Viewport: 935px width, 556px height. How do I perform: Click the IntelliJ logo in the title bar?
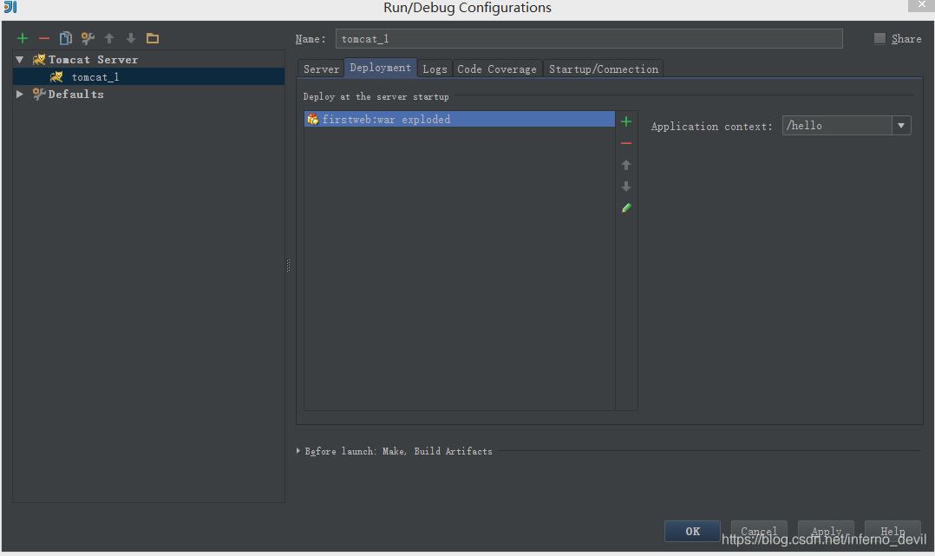[10, 7]
